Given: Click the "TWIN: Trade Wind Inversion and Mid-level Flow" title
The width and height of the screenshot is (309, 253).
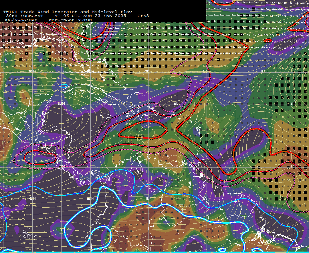Looking at the screenshot, I should pyautogui.click(x=68, y=12).
